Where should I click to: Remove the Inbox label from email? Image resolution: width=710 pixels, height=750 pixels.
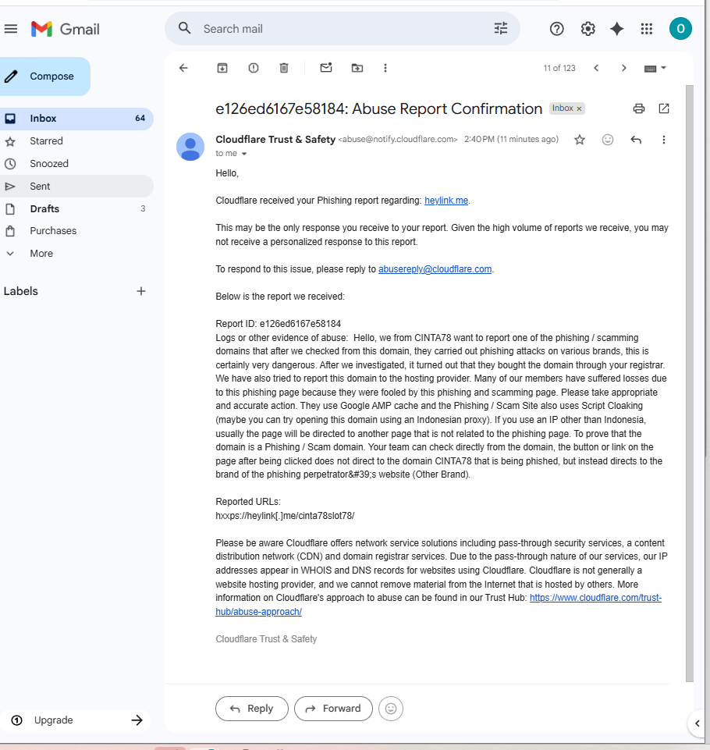coord(579,108)
